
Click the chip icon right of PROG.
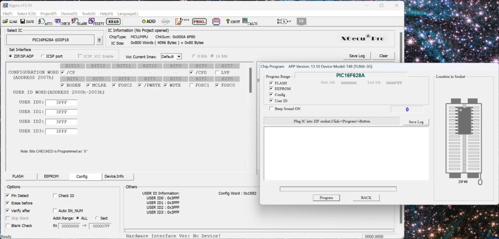coord(216,21)
